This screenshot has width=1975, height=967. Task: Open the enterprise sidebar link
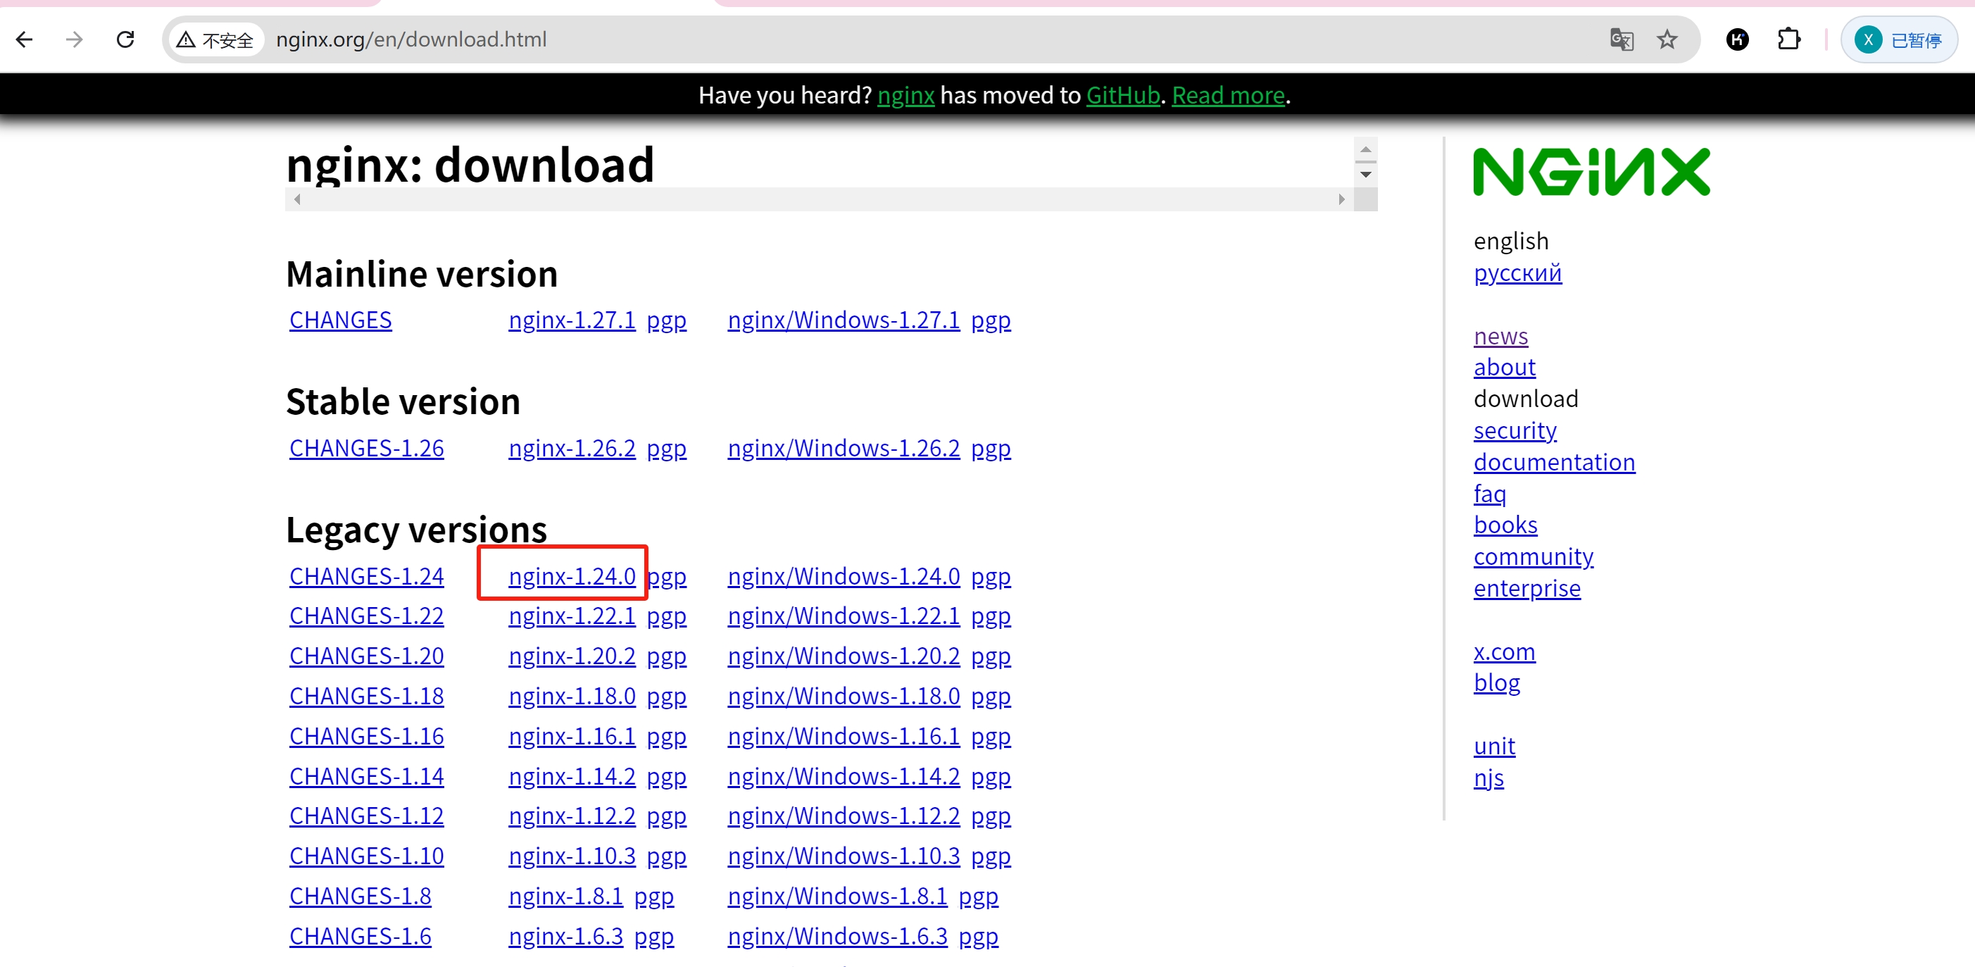tap(1526, 588)
